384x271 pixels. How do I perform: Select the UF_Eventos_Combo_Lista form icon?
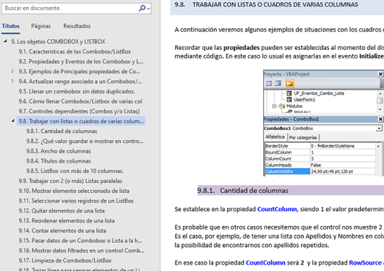tap(289, 94)
